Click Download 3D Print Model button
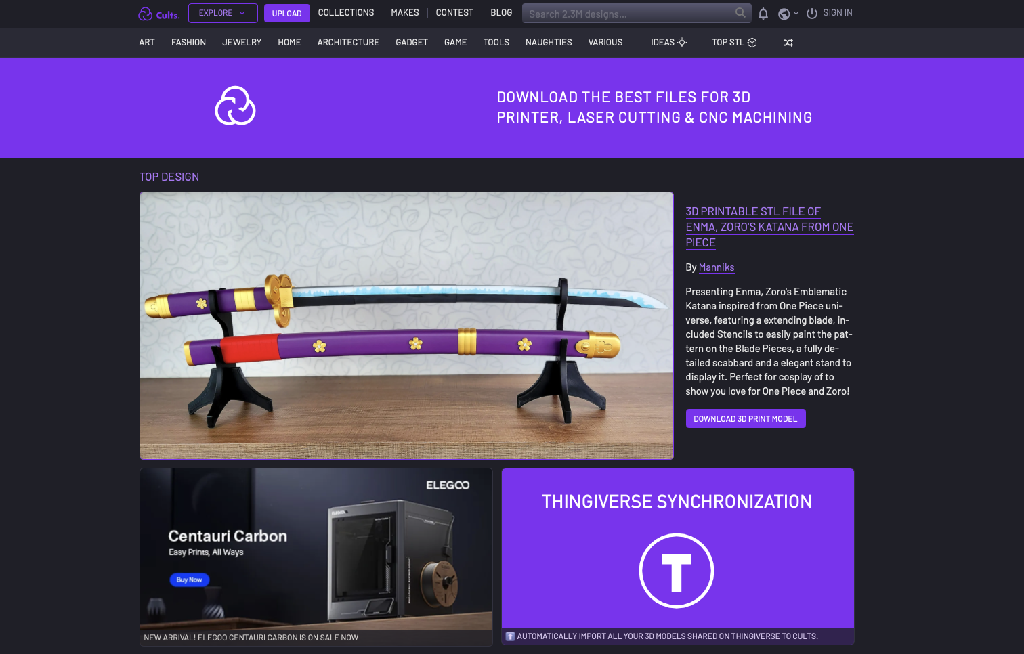1024x654 pixels. (746, 418)
